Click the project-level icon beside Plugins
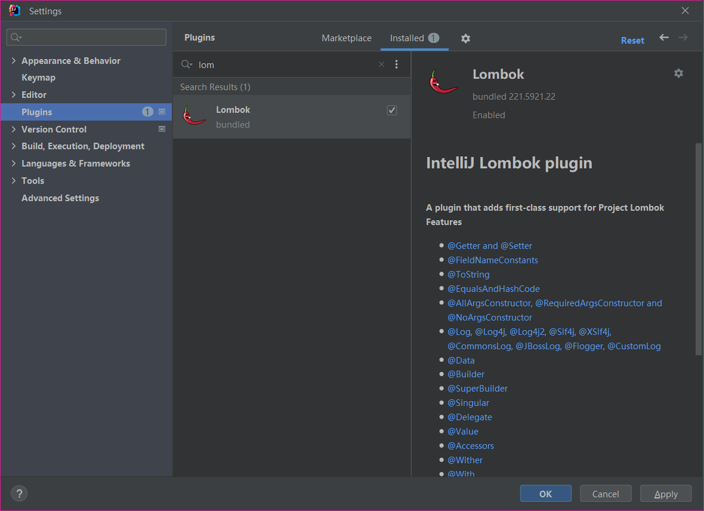 (162, 112)
